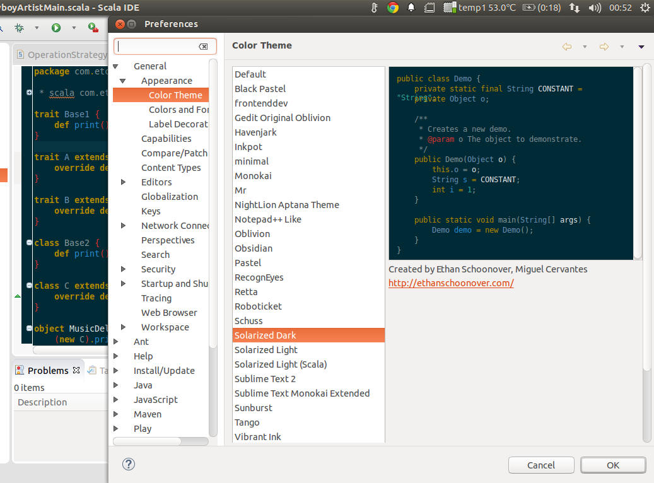Click the temp1 sensor indicator

pos(479,8)
